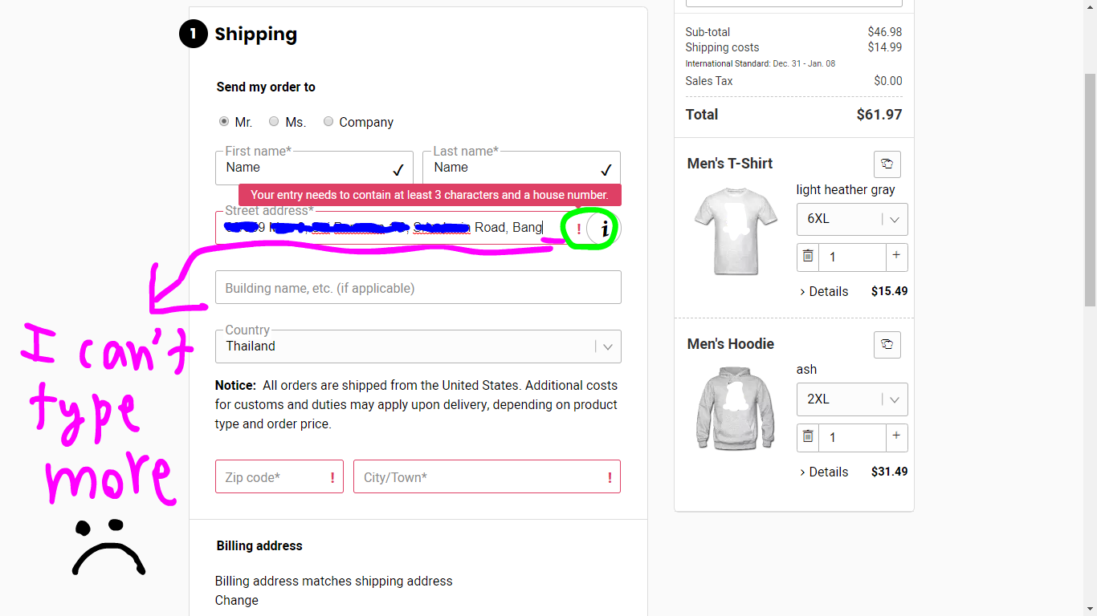The image size is (1097, 616).
Task: Click the Men's T-Shirt change product icon
Action: (887, 164)
